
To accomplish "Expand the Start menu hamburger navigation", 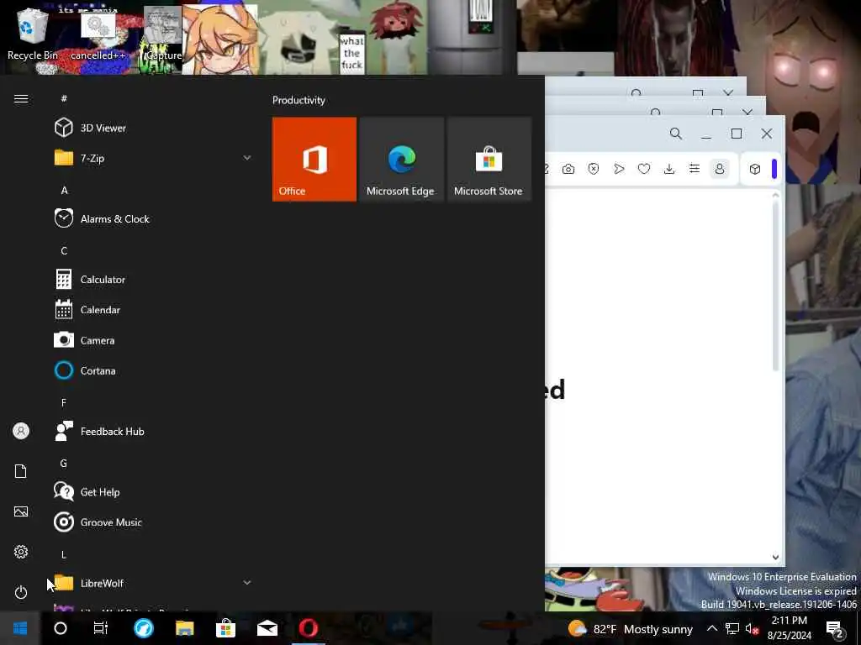I will click(x=21, y=99).
